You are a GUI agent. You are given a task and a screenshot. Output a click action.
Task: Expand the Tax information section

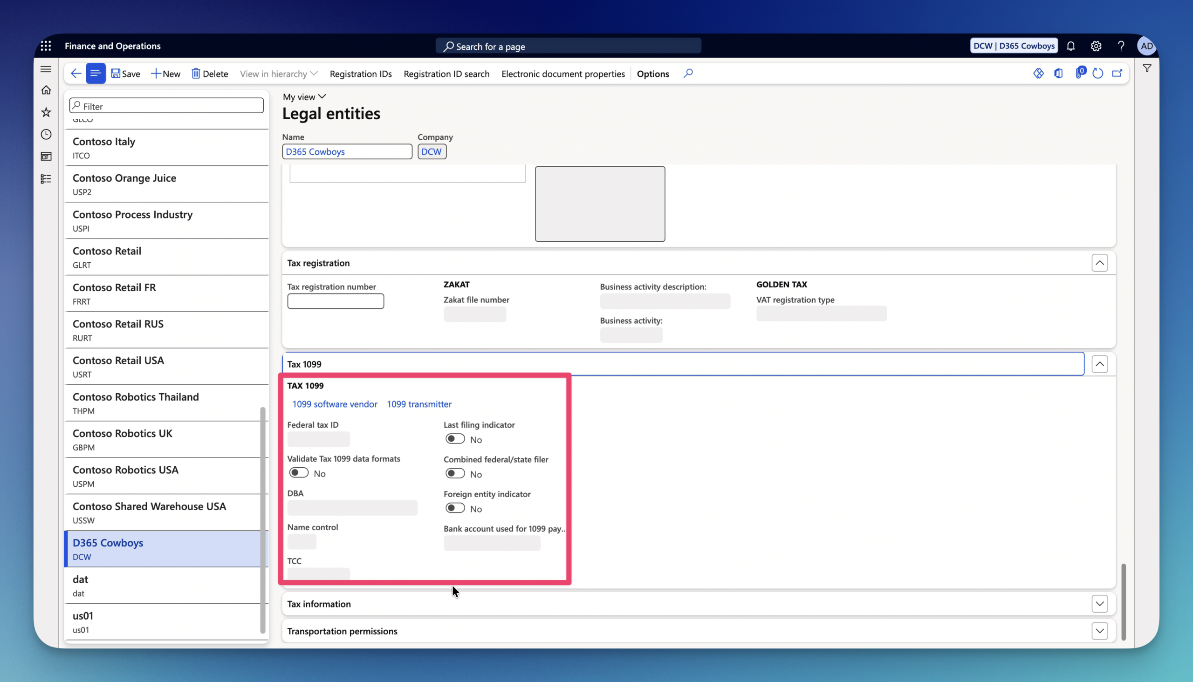click(x=1099, y=604)
